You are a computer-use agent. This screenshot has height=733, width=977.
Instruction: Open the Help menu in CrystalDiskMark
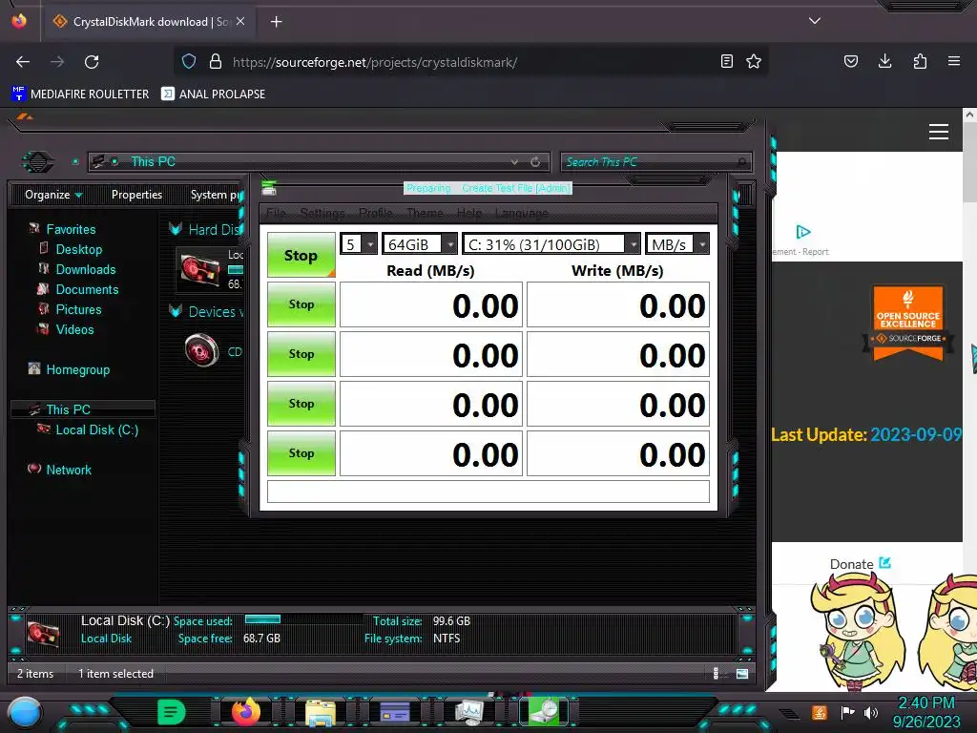click(469, 213)
